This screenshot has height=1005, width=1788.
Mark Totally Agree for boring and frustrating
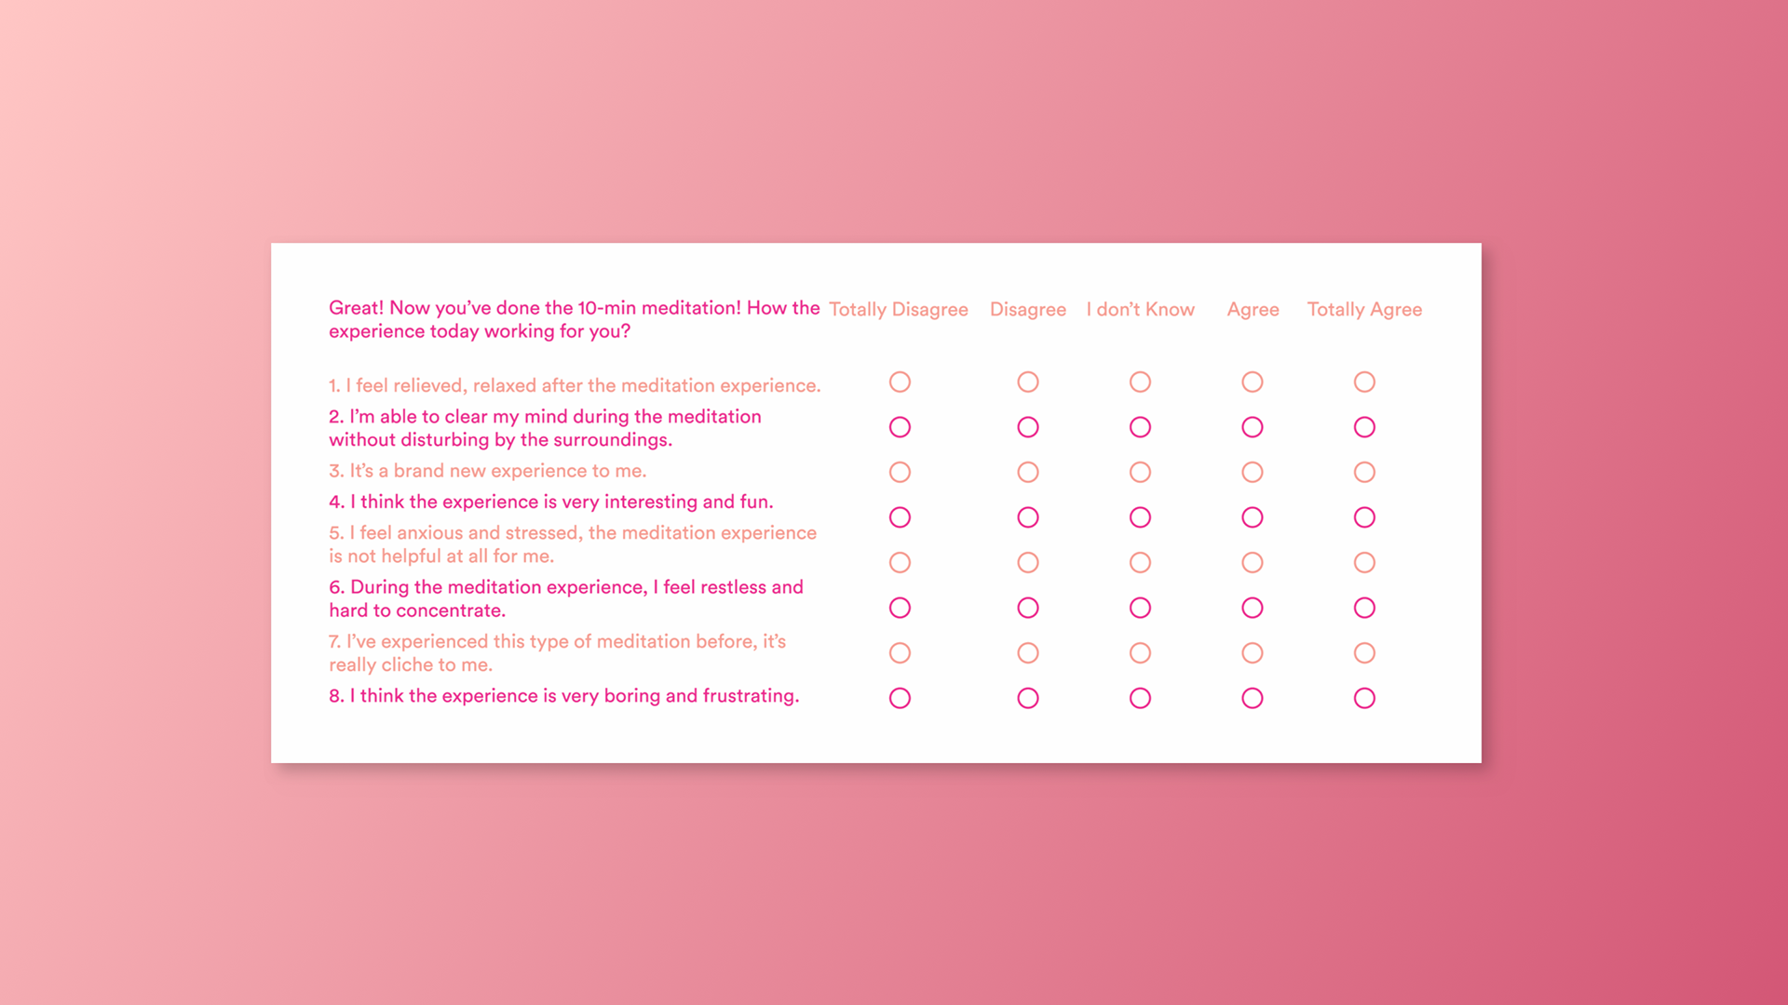(1364, 698)
